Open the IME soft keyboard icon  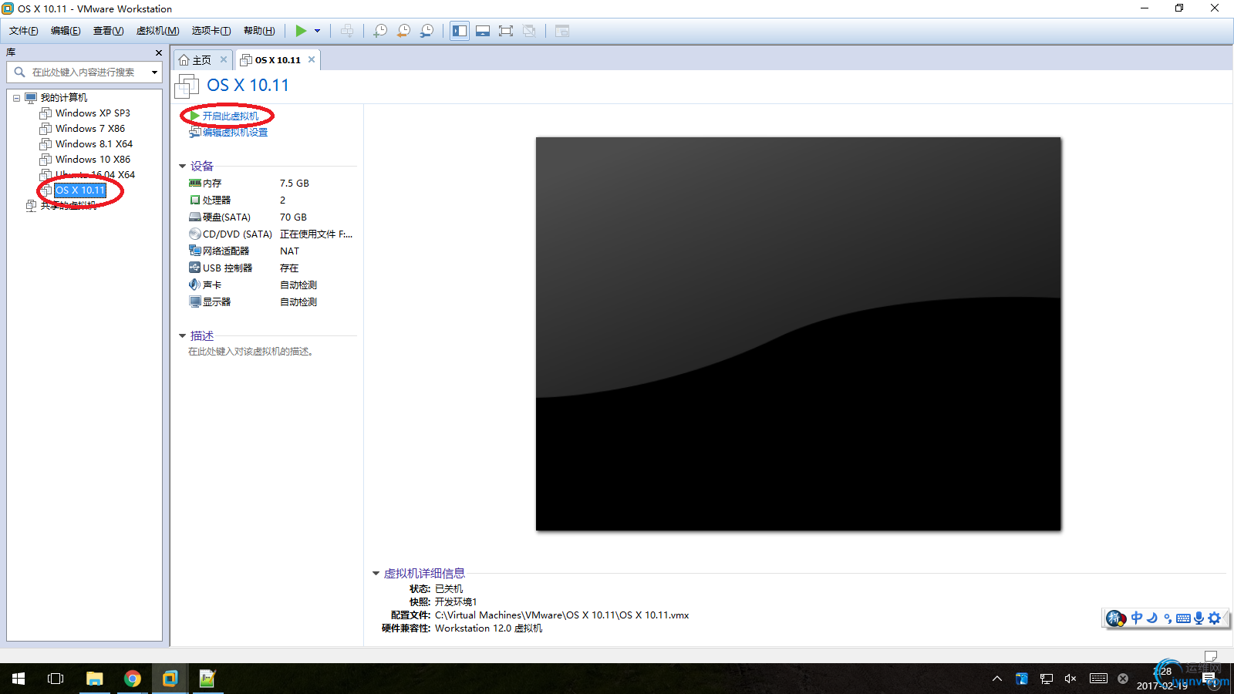coord(1183,618)
